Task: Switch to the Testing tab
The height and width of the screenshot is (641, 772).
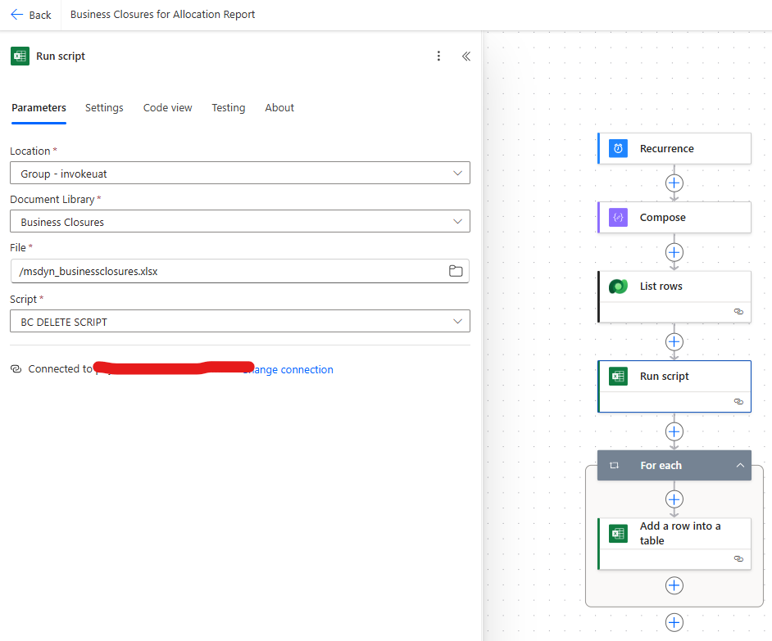Action: pyautogui.click(x=228, y=108)
